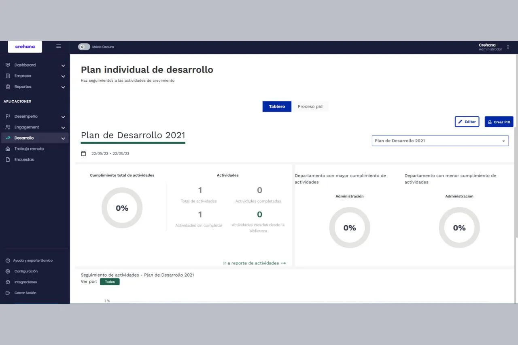This screenshot has width=518, height=345.
Task: Switch to the Proceso pid tab
Action: click(310, 106)
